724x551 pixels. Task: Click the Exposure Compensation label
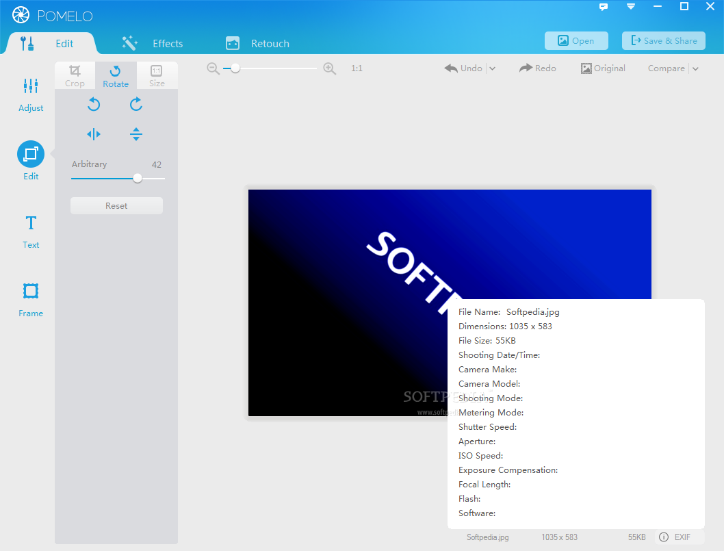click(x=508, y=470)
